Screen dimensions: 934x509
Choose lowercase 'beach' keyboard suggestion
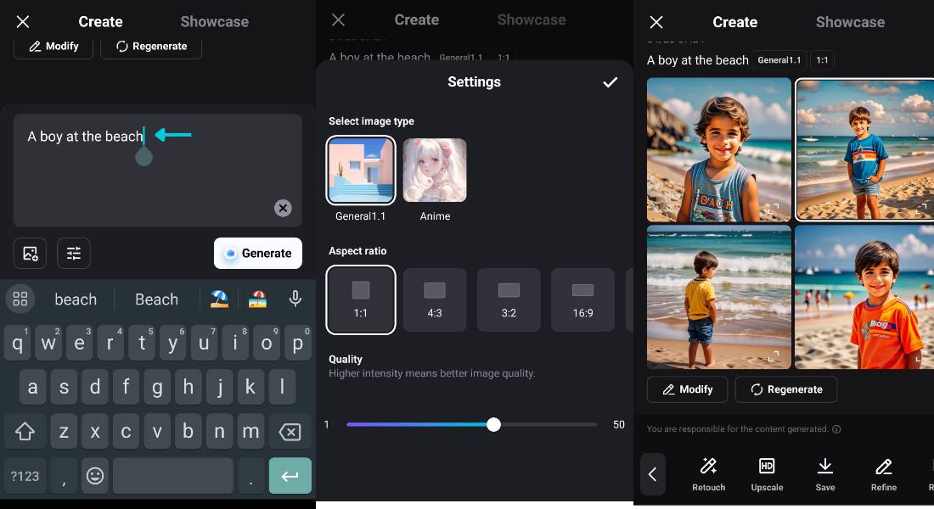(76, 299)
